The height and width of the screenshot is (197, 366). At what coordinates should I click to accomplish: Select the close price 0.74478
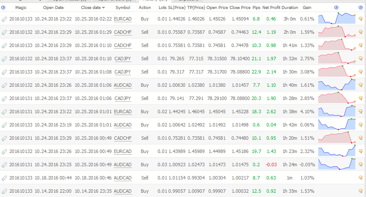coord(240,45)
